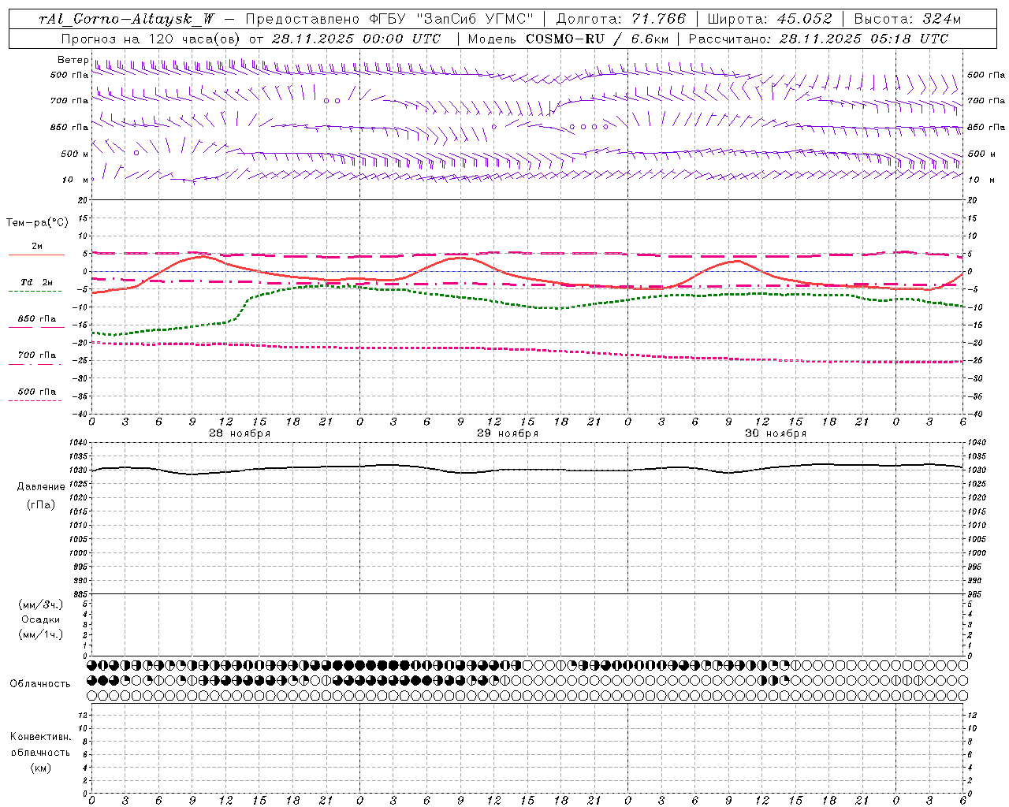This screenshot has width=1009, height=807.
Task: Select the text Предоставлено ФГБУ "ЗапСиб УГМС"
Action: [x=389, y=19]
